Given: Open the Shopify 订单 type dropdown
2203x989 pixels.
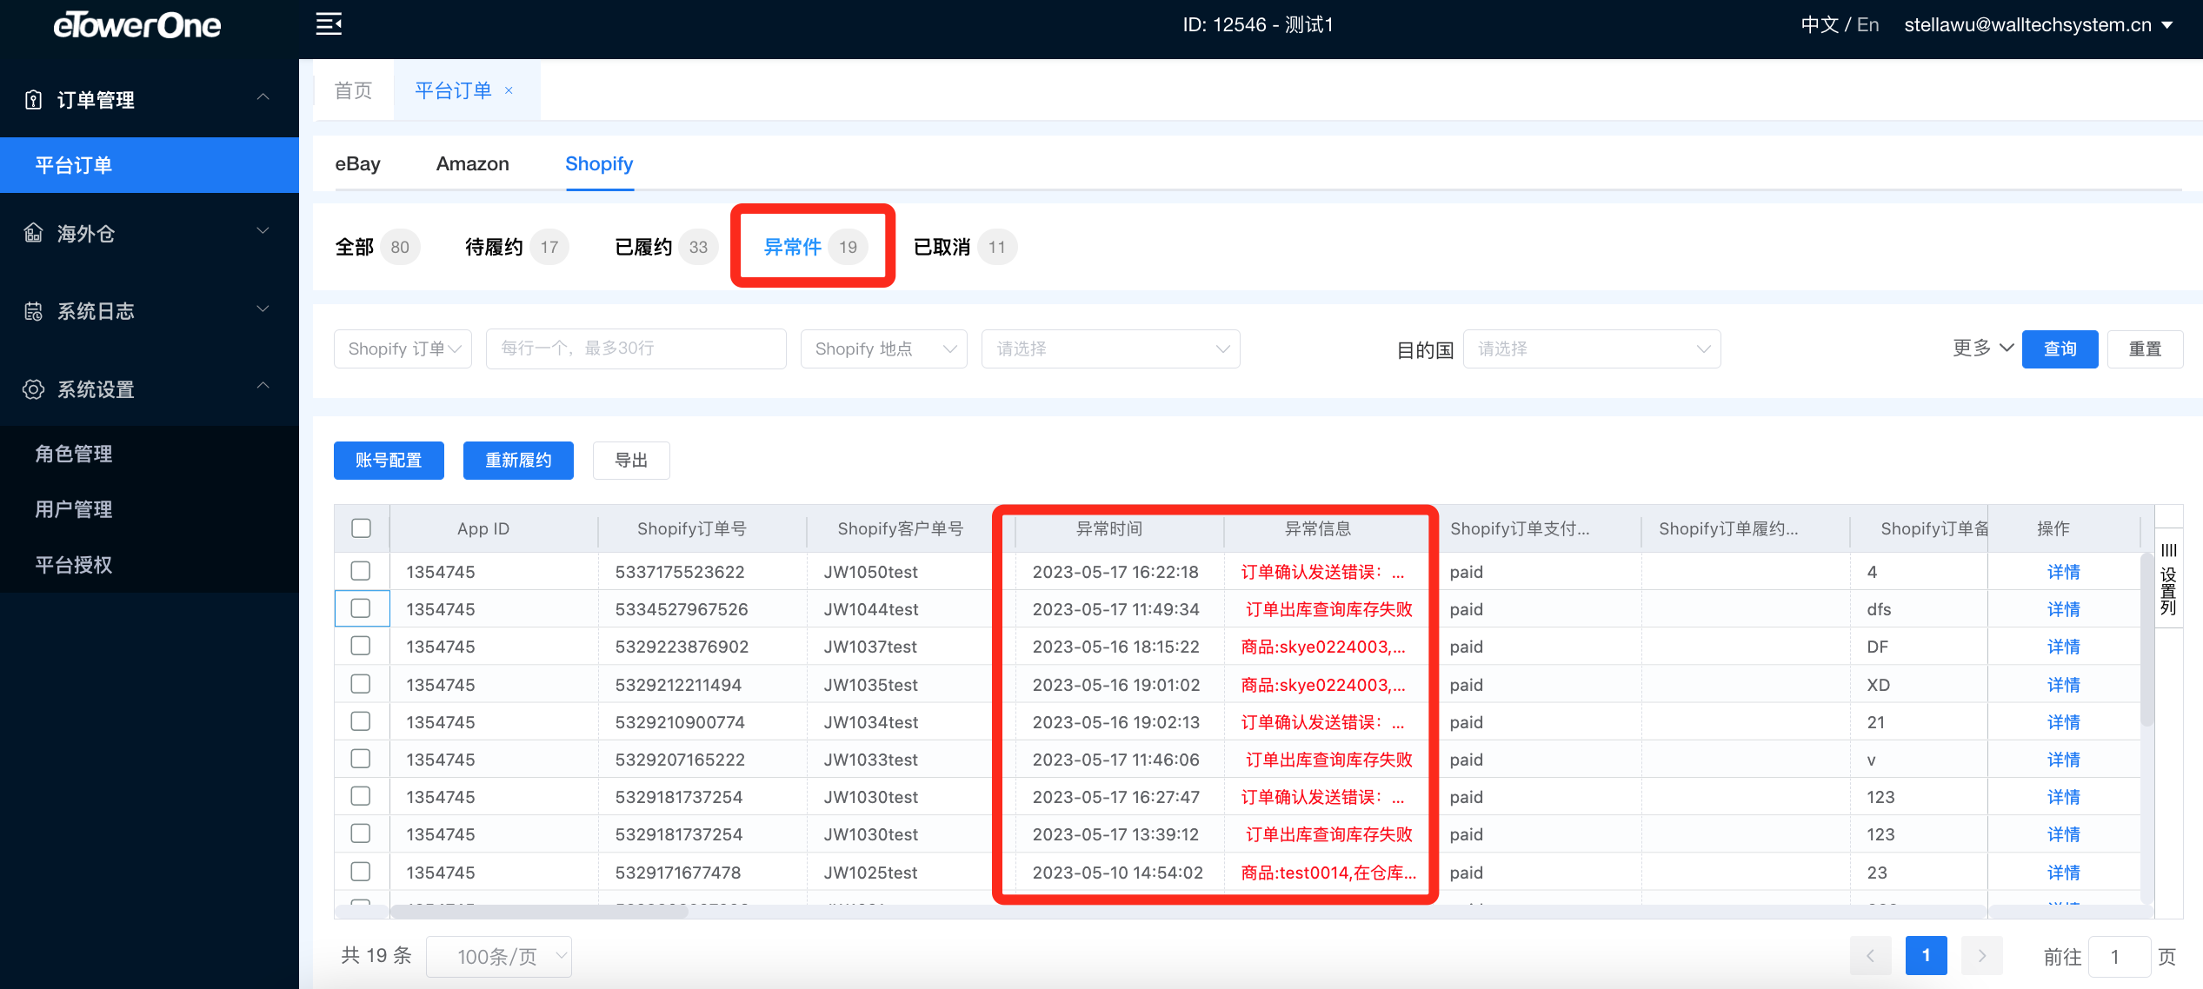Looking at the screenshot, I should point(403,348).
